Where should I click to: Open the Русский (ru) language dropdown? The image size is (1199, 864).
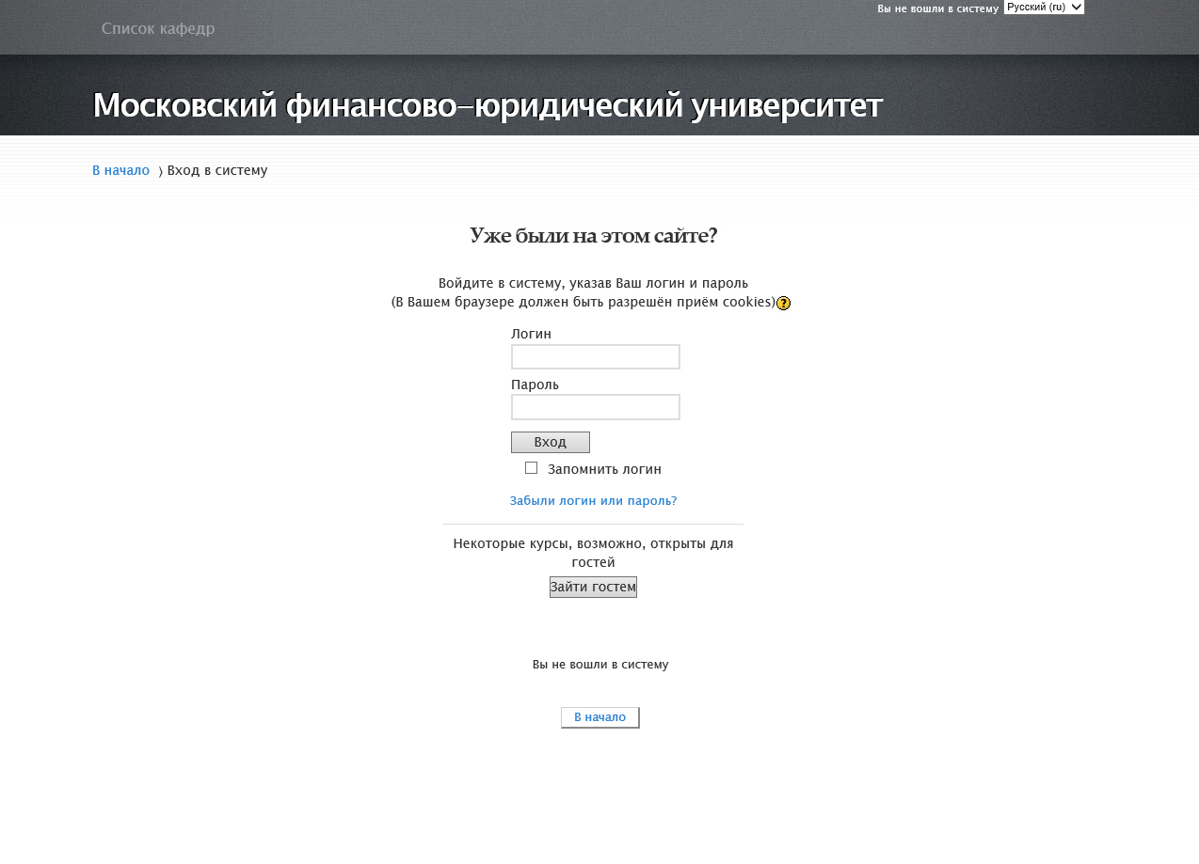coord(1044,7)
